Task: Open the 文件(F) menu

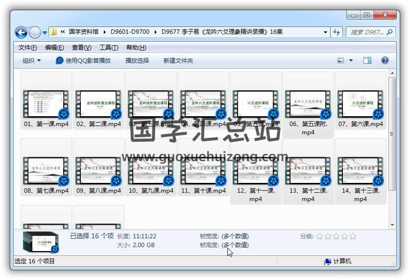Action: pos(28,48)
